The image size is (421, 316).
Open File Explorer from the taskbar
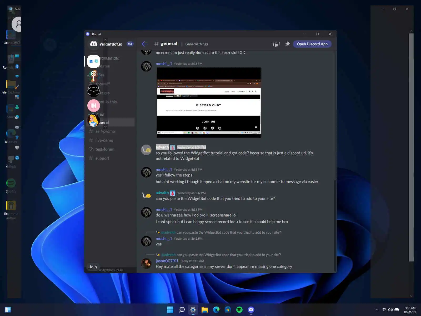(205, 310)
